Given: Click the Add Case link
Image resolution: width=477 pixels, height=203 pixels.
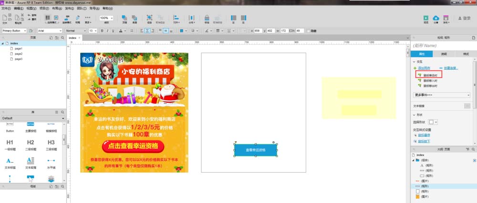Looking at the screenshot, I should [424, 68].
